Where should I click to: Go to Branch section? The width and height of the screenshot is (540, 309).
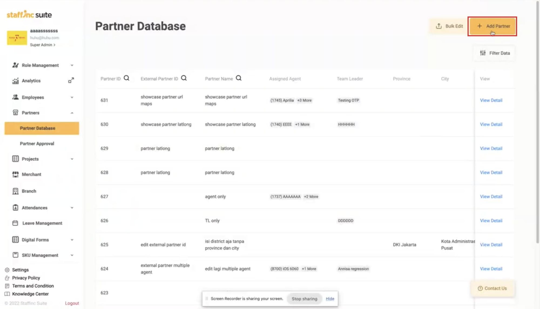tap(29, 191)
